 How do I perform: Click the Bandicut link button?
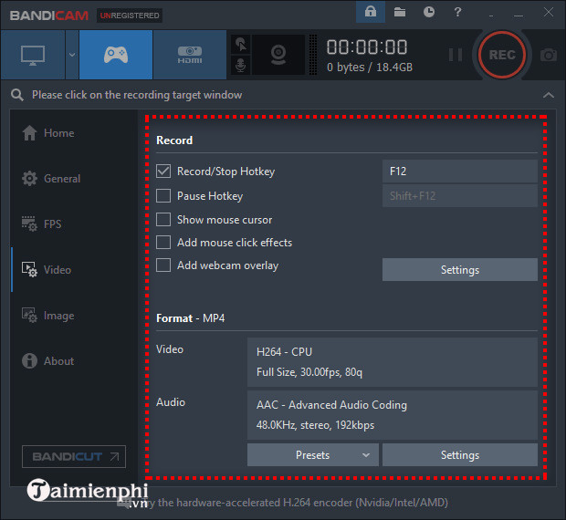pos(74,456)
